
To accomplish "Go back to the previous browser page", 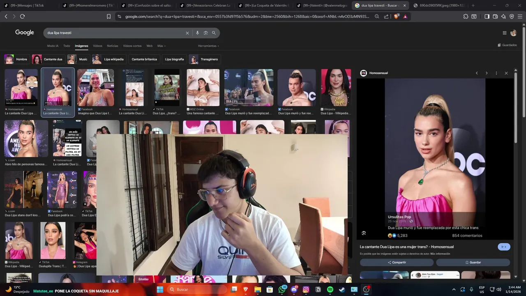I will [6, 16].
